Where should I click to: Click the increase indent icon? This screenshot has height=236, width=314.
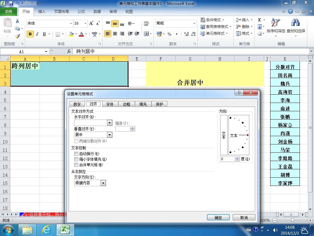[137, 34]
